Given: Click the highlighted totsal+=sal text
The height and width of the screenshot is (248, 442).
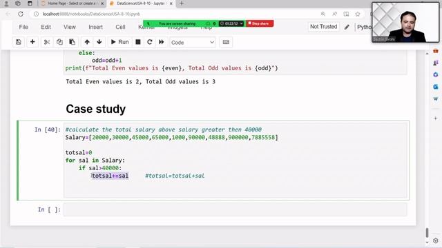Looking at the screenshot, I should 110,176.
